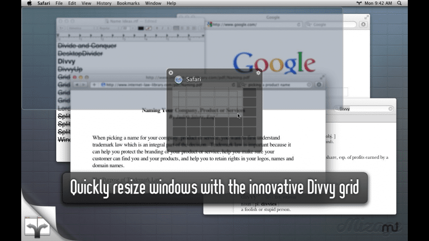This screenshot has width=429, height=241.
Task: Open the text color swatch in Name Ideas window
Action: pyautogui.click(x=141, y=28)
